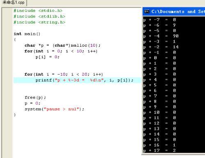Click the 'p = 0;' line
The height and width of the screenshot is (158, 205).
32,103
